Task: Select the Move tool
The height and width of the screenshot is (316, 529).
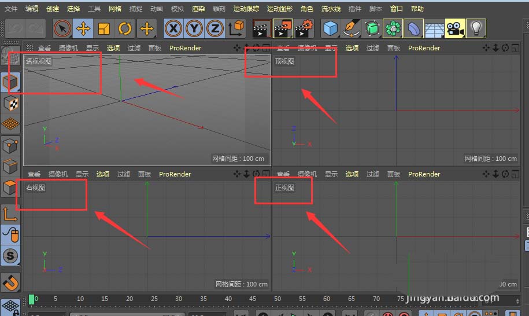Action: pos(83,28)
